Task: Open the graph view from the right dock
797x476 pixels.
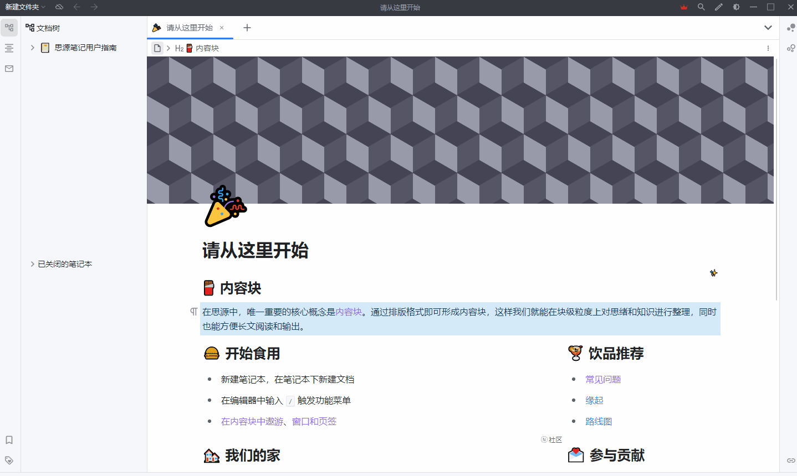Action: (x=790, y=27)
